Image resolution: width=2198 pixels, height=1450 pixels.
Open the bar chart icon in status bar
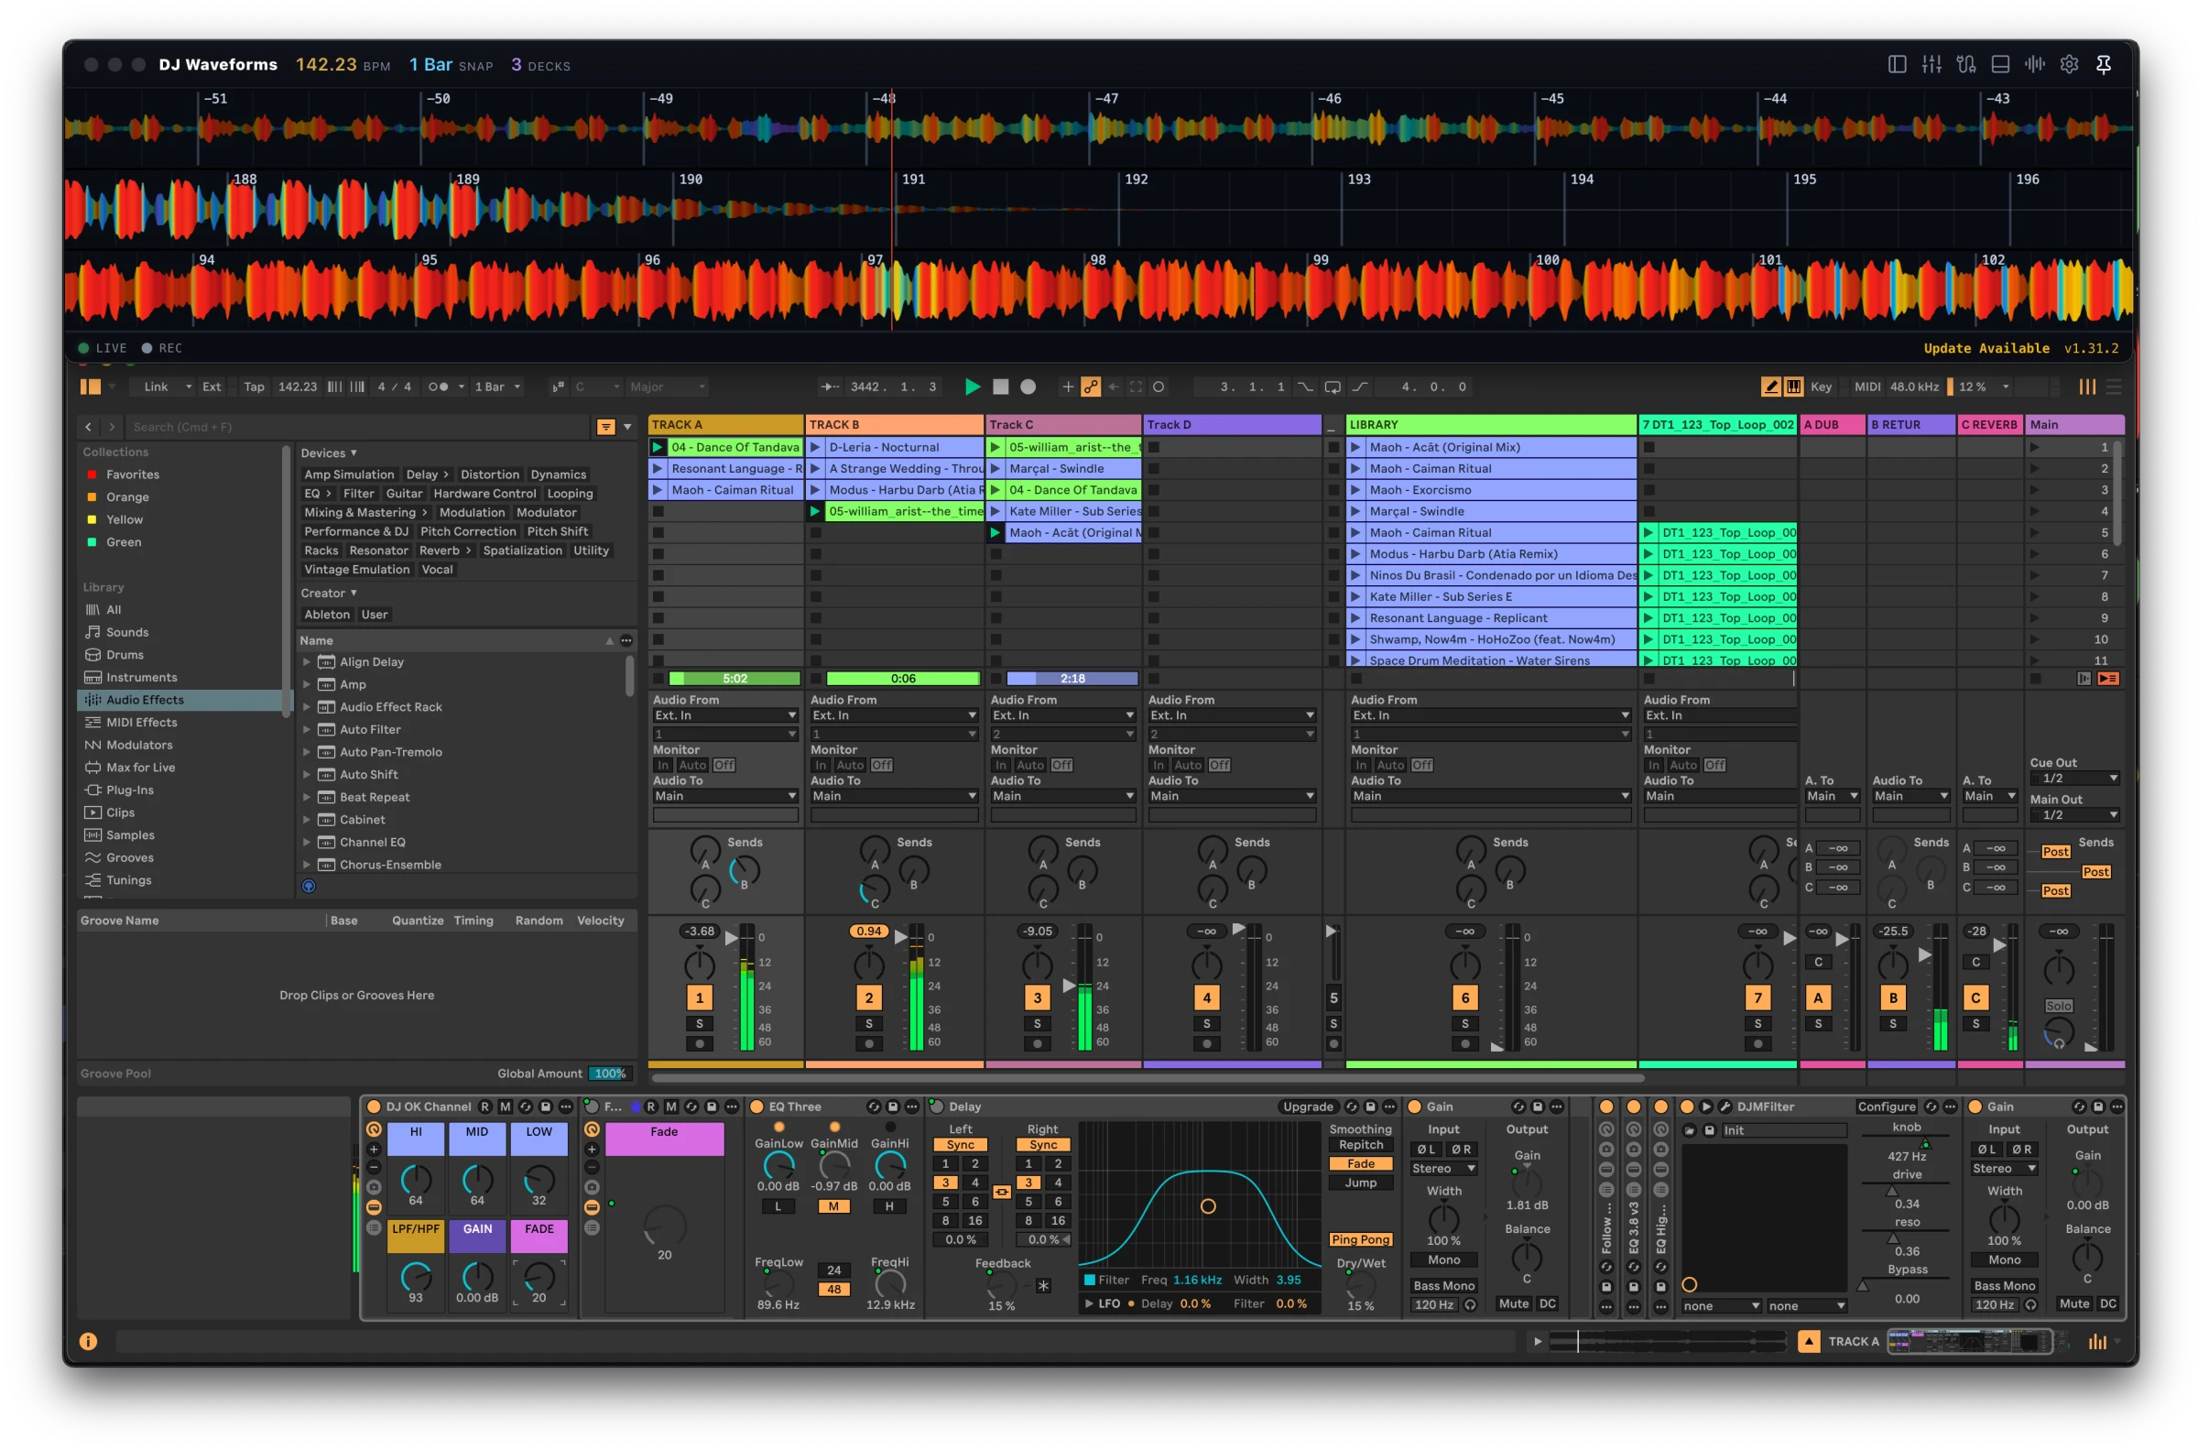[2096, 1341]
